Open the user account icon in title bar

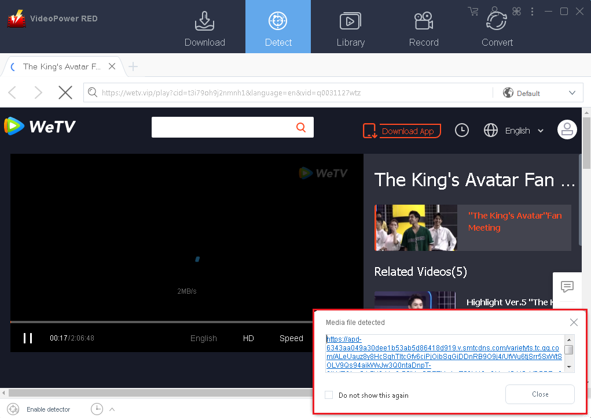(x=494, y=10)
